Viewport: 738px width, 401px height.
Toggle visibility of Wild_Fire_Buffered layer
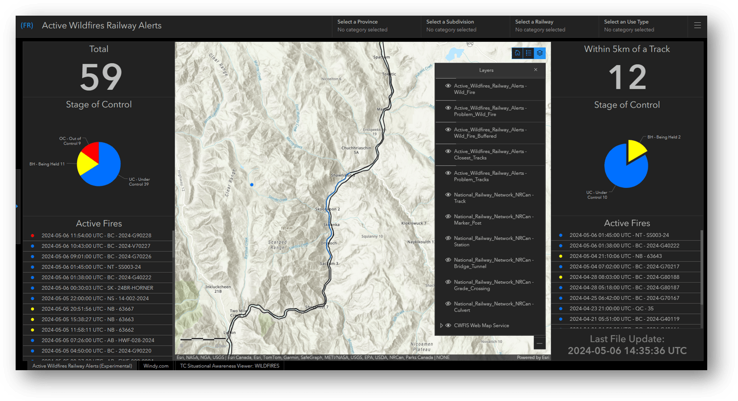(448, 129)
